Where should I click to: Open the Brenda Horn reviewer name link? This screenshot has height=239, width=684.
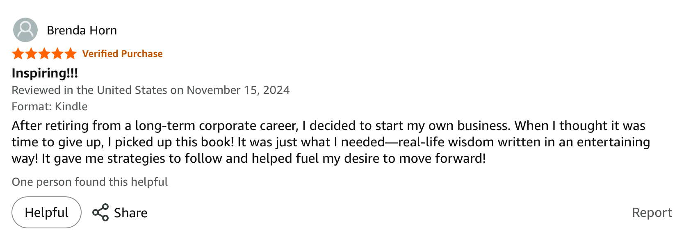(x=82, y=30)
